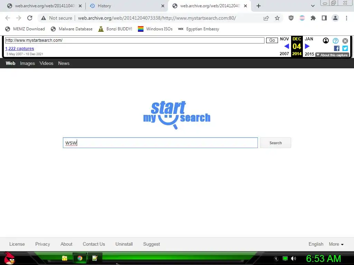
Task: Click the search box containing wsw
Action: 160,143
